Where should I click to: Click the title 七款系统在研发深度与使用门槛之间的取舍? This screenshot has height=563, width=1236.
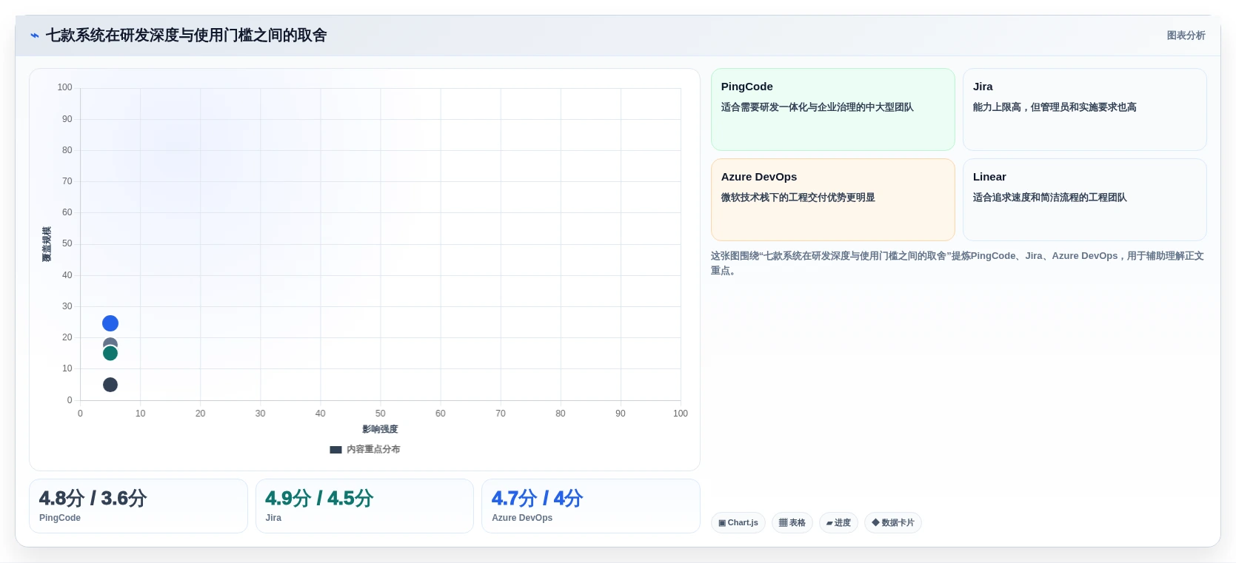186,36
